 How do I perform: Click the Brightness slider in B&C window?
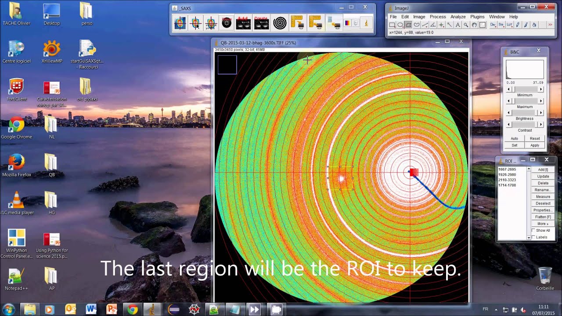coord(525,113)
